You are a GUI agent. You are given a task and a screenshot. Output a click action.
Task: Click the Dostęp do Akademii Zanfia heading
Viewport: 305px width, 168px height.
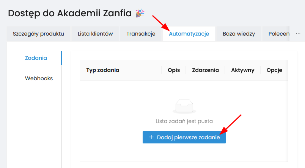click(x=69, y=13)
